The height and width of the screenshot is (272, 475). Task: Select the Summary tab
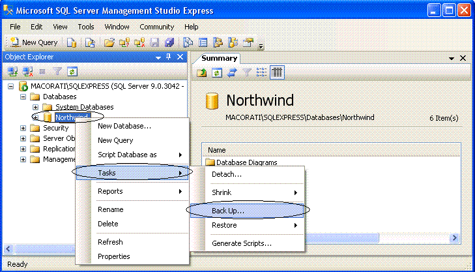220,58
